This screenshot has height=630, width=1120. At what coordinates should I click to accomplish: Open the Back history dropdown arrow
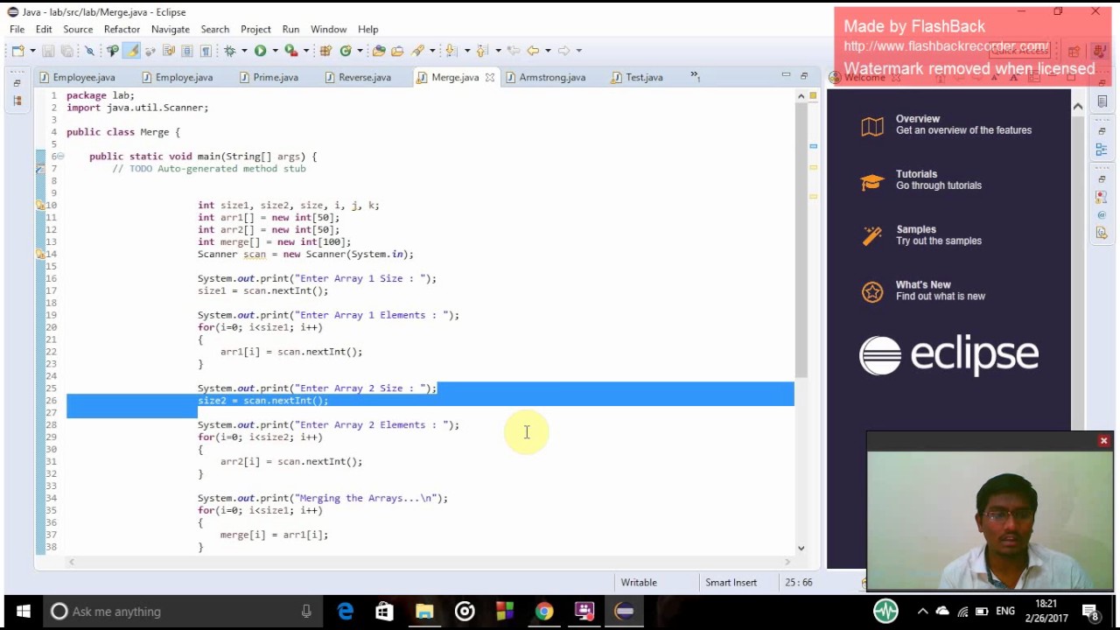(x=547, y=51)
